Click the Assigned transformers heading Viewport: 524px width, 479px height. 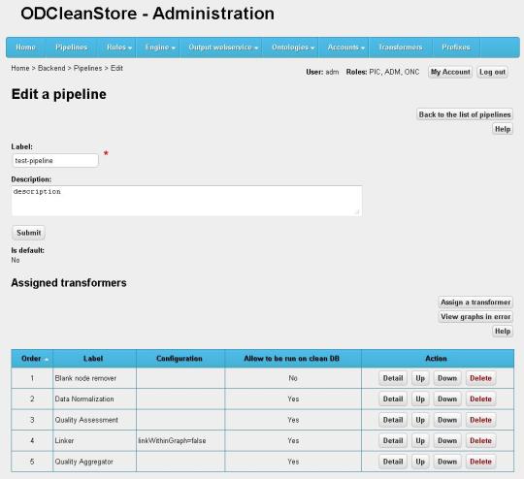tap(69, 283)
